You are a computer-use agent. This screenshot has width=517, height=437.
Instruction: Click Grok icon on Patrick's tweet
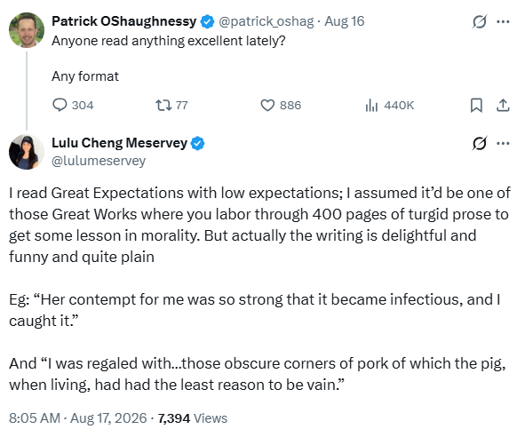pos(479,21)
